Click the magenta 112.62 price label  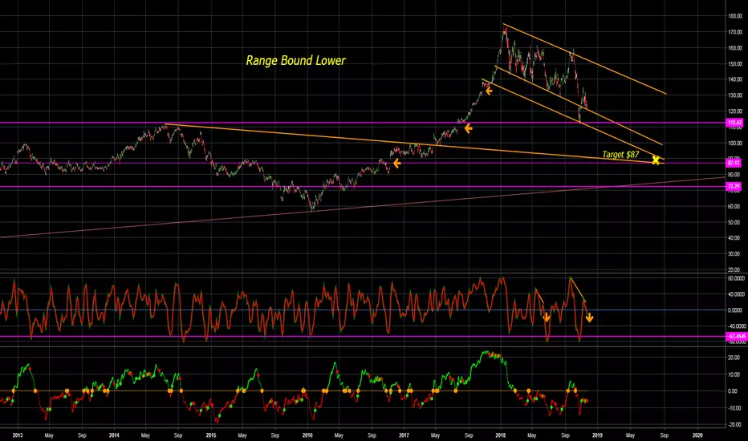(734, 123)
